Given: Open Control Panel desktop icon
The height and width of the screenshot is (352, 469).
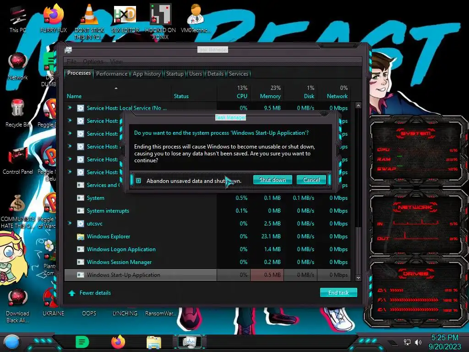Looking at the screenshot, I should point(18,160).
